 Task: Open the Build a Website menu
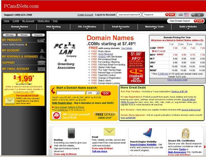pos(188,27)
